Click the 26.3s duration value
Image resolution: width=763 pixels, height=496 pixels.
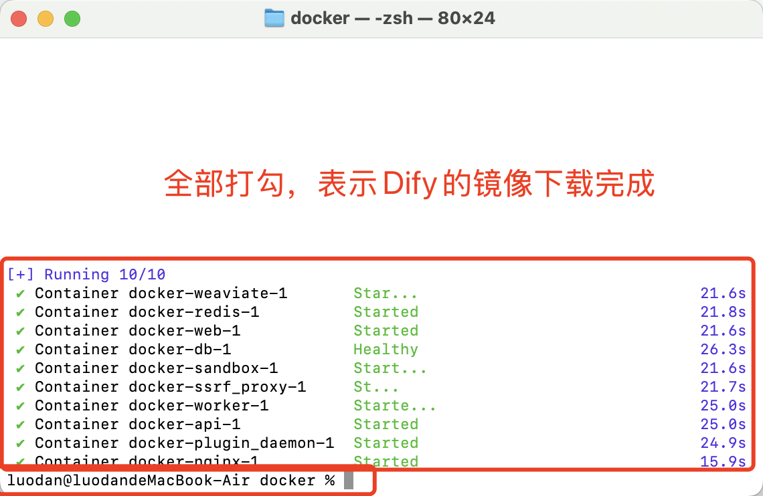point(723,350)
